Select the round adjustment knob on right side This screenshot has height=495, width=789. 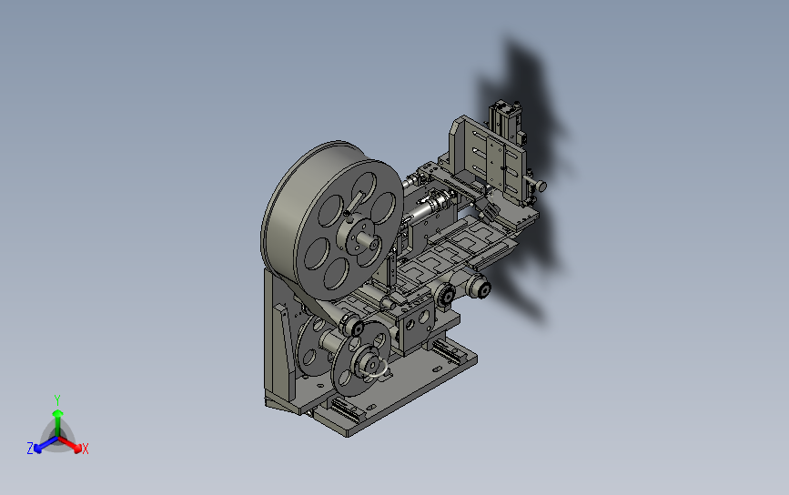tap(540, 187)
